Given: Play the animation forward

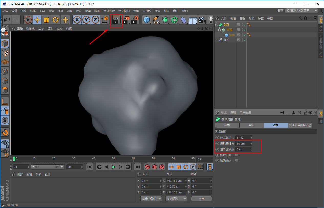Looking at the screenshot, I should click(x=113, y=167).
